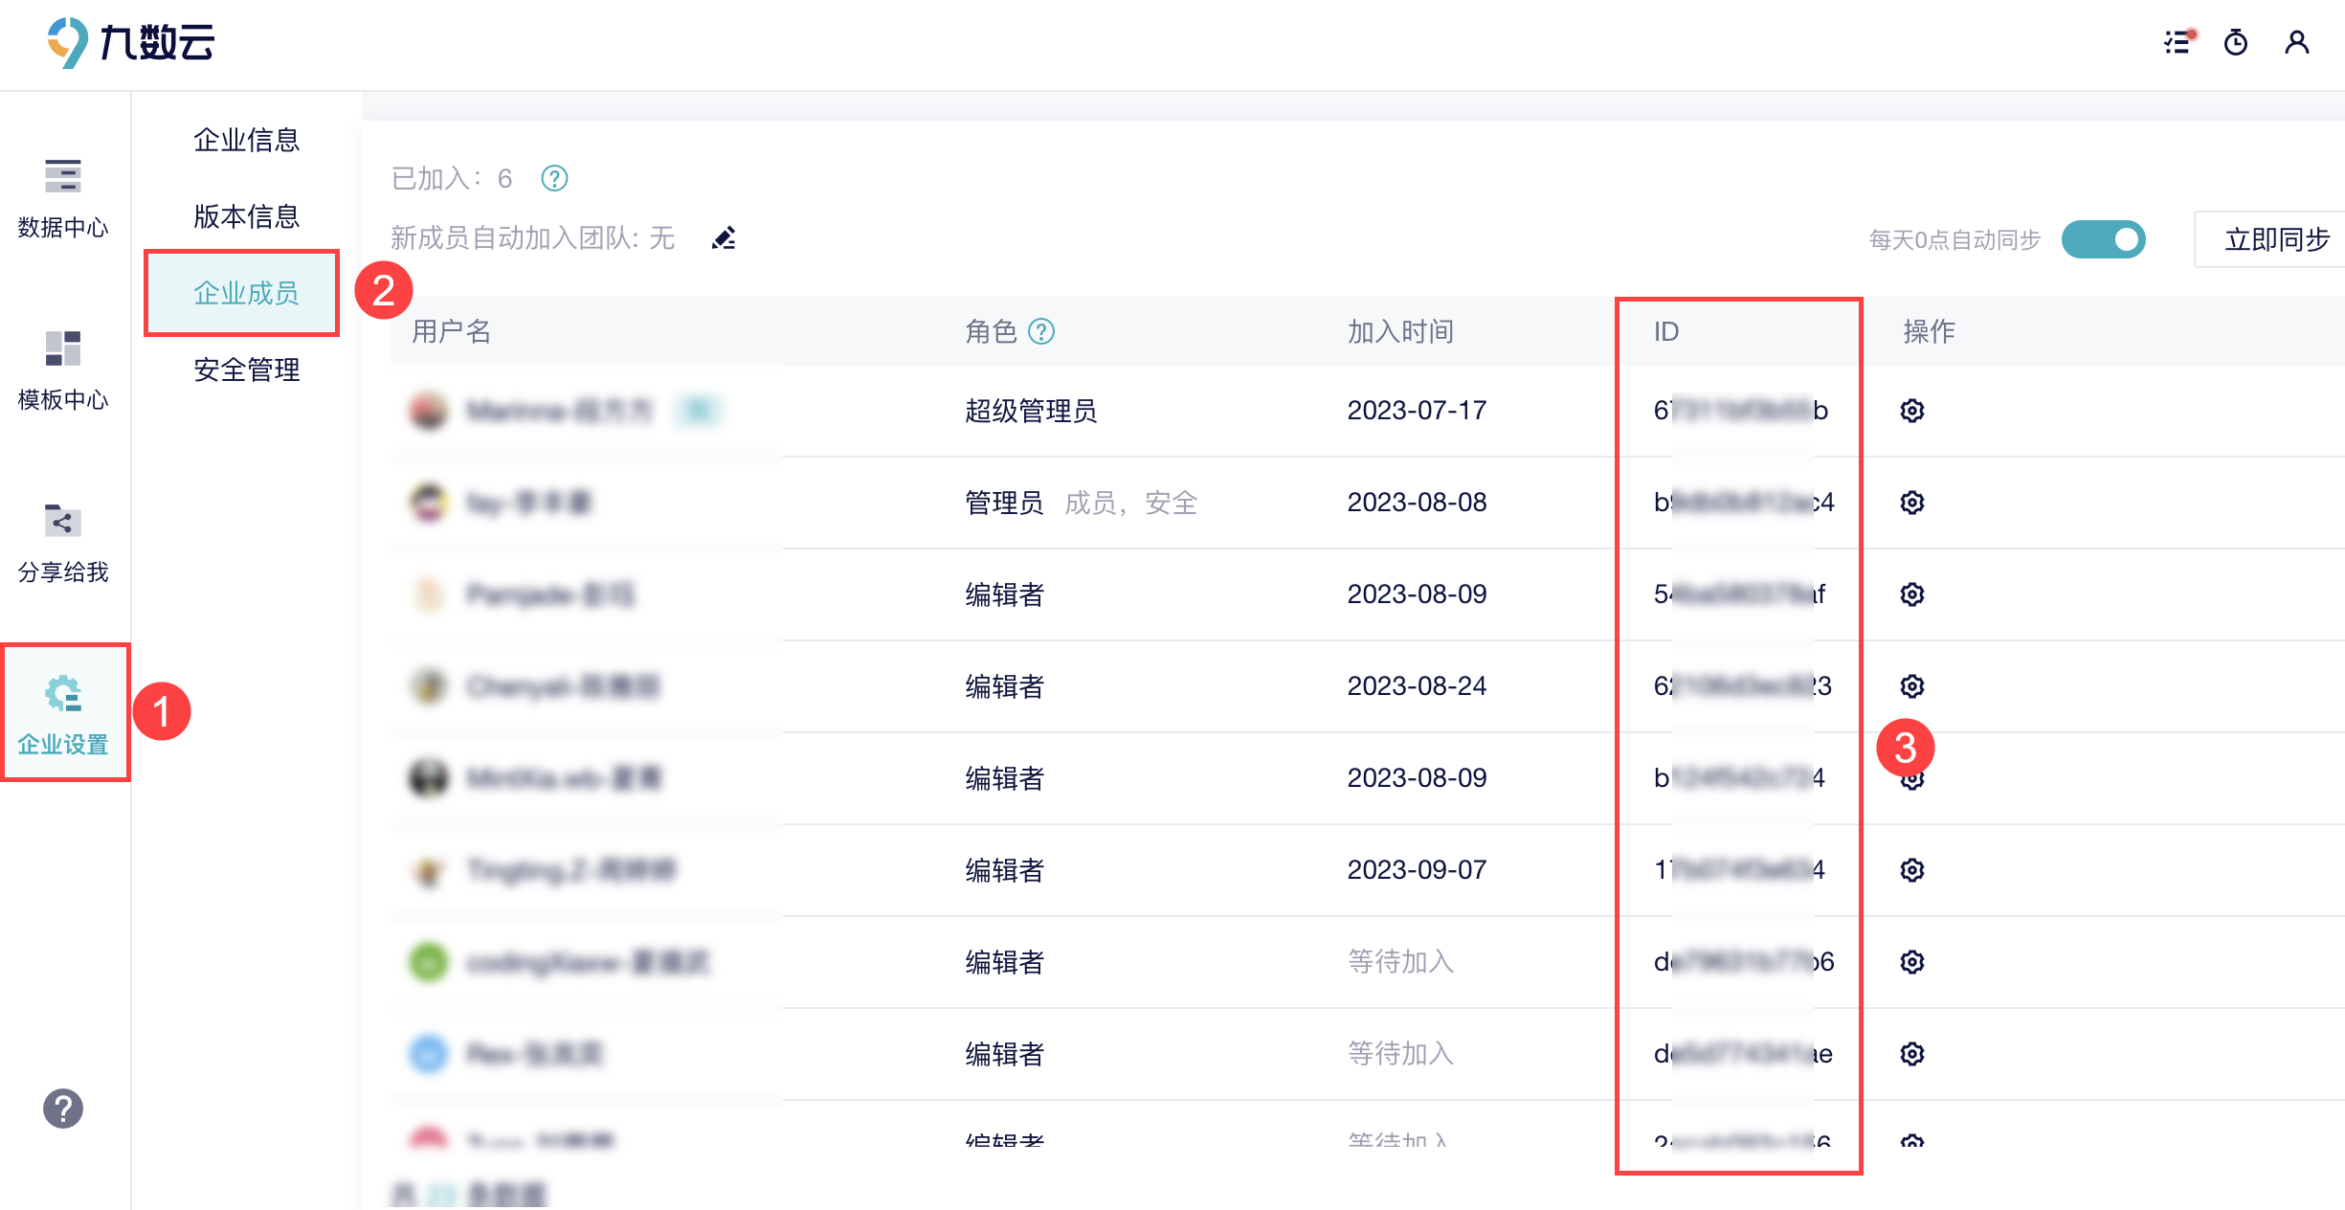Screen dimensions: 2345x1210
Task: Open the task list icon in header
Action: [2178, 42]
